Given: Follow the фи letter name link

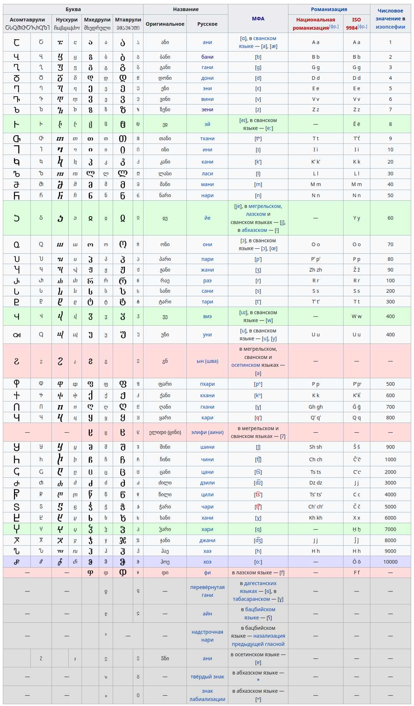Looking at the screenshot, I should coord(208,573).
